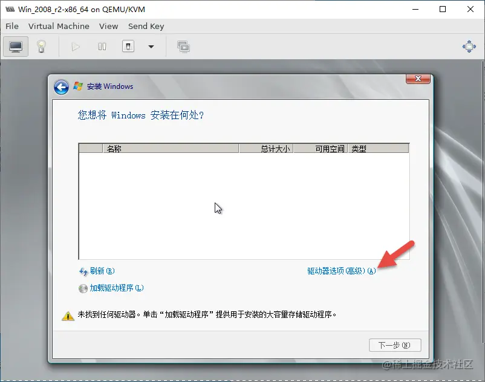Switch to fullscreen view icon
This screenshot has width=485, height=382.
(469, 47)
